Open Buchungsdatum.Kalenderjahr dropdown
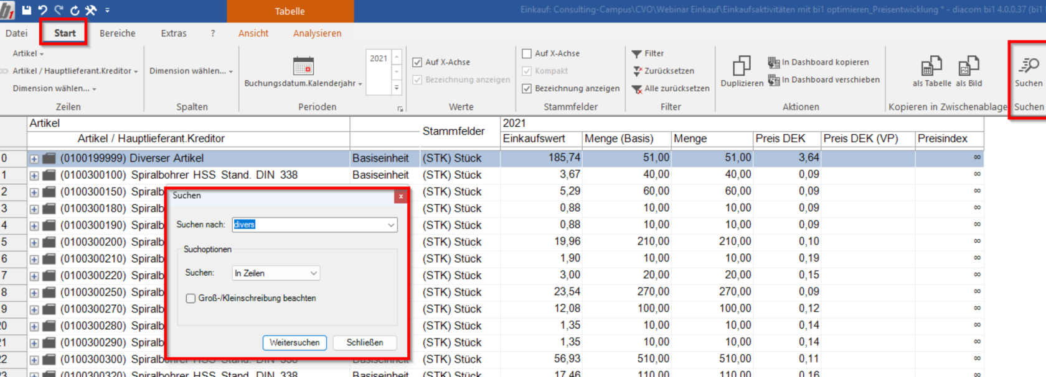 (x=303, y=83)
